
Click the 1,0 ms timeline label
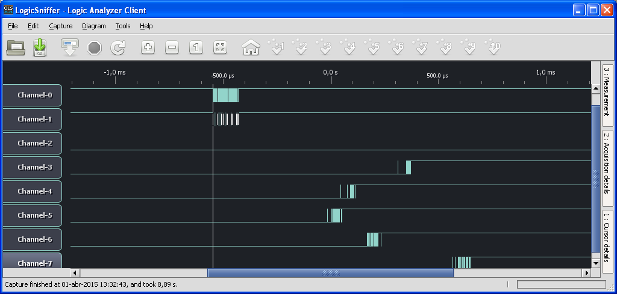546,72
